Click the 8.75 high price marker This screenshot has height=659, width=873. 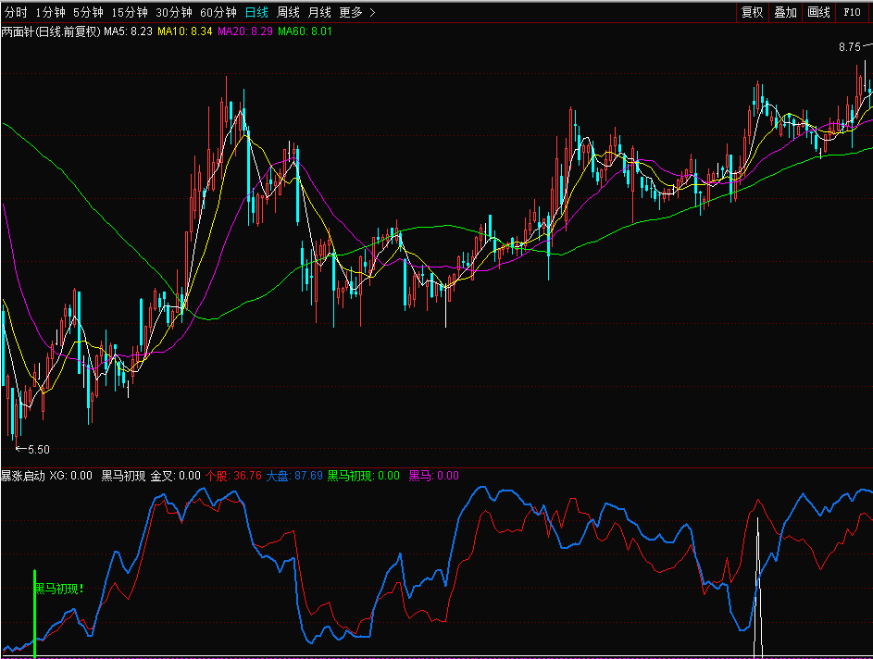850,47
